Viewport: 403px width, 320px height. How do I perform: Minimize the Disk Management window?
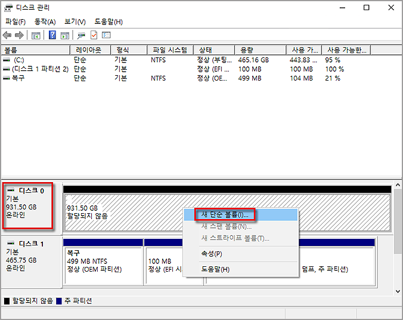pos(342,8)
